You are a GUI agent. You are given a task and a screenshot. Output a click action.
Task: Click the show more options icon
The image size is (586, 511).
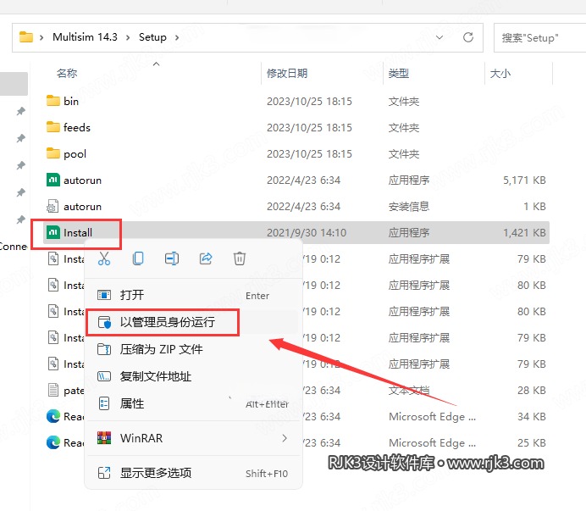(x=104, y=473)
